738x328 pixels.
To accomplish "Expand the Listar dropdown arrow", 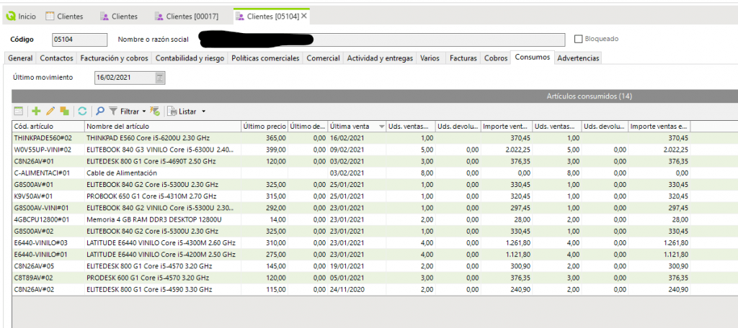I will [x=203, y=111].
